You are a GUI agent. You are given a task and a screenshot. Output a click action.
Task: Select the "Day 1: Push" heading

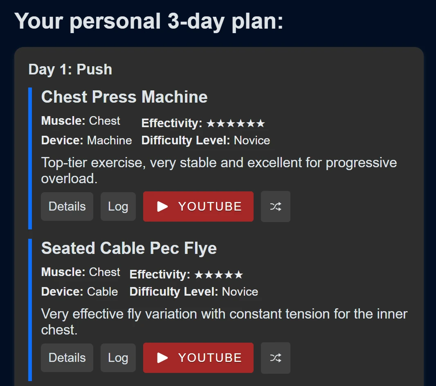[70, 70]
